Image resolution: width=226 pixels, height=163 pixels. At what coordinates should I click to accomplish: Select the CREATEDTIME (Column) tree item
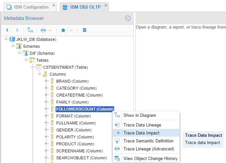[x=80, y=95]
